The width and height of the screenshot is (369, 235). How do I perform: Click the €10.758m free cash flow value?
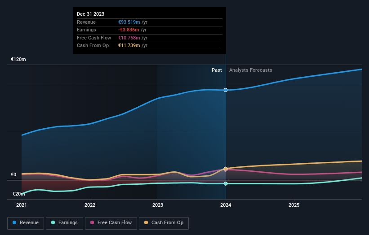tap(129, 38)
